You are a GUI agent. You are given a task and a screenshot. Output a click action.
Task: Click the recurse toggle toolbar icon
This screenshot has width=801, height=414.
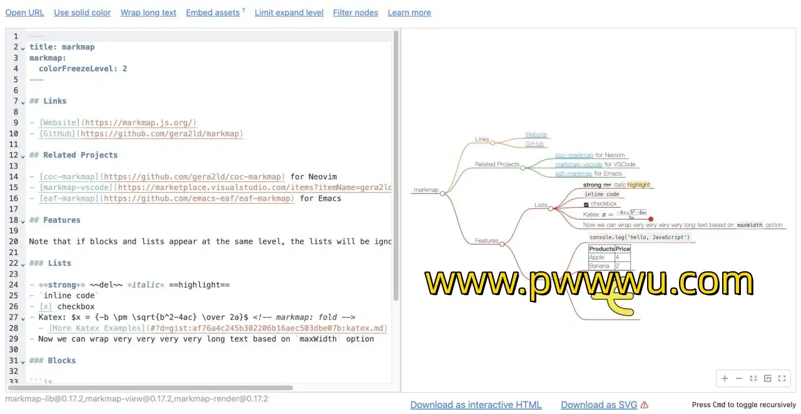coord(768,378)
